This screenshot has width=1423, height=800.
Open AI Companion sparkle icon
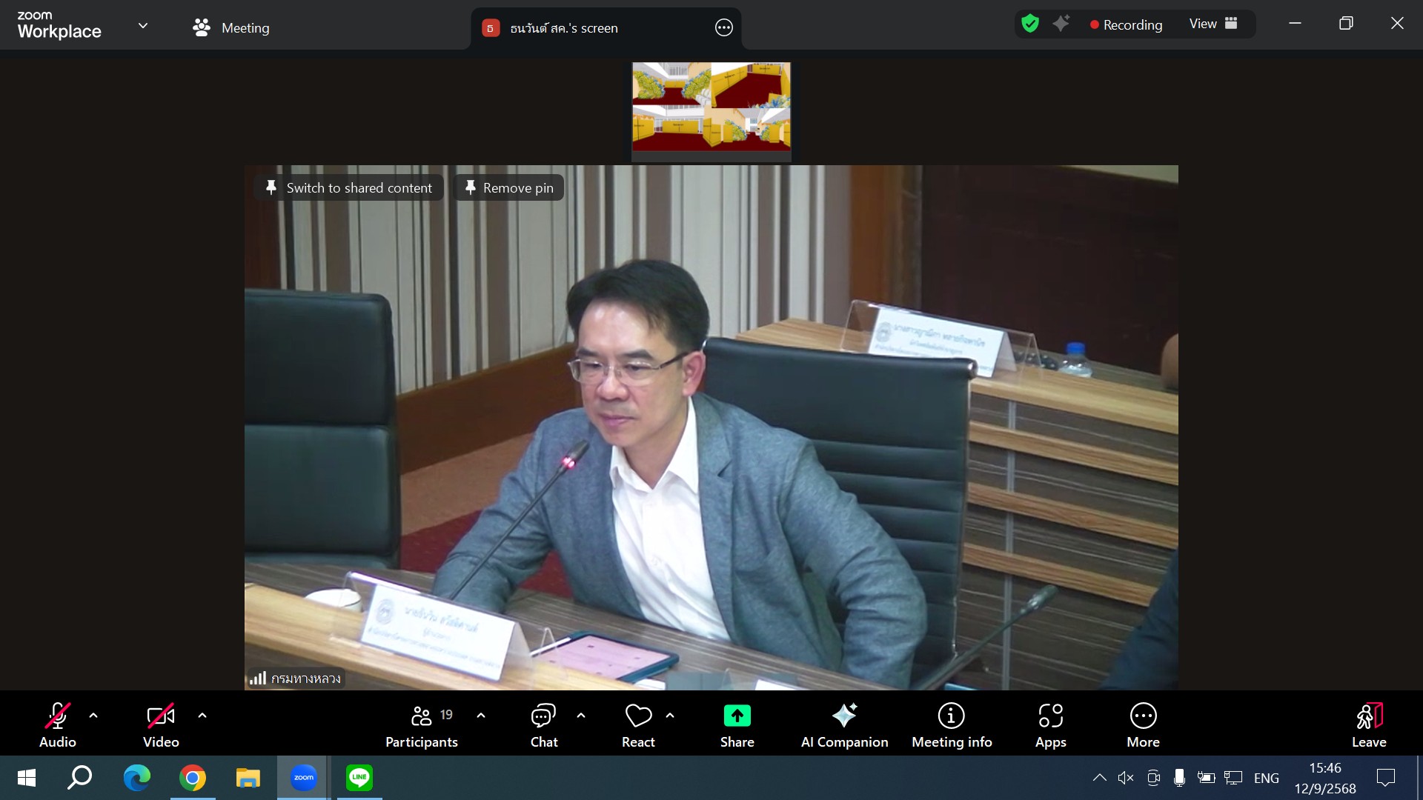click(844, 716)
